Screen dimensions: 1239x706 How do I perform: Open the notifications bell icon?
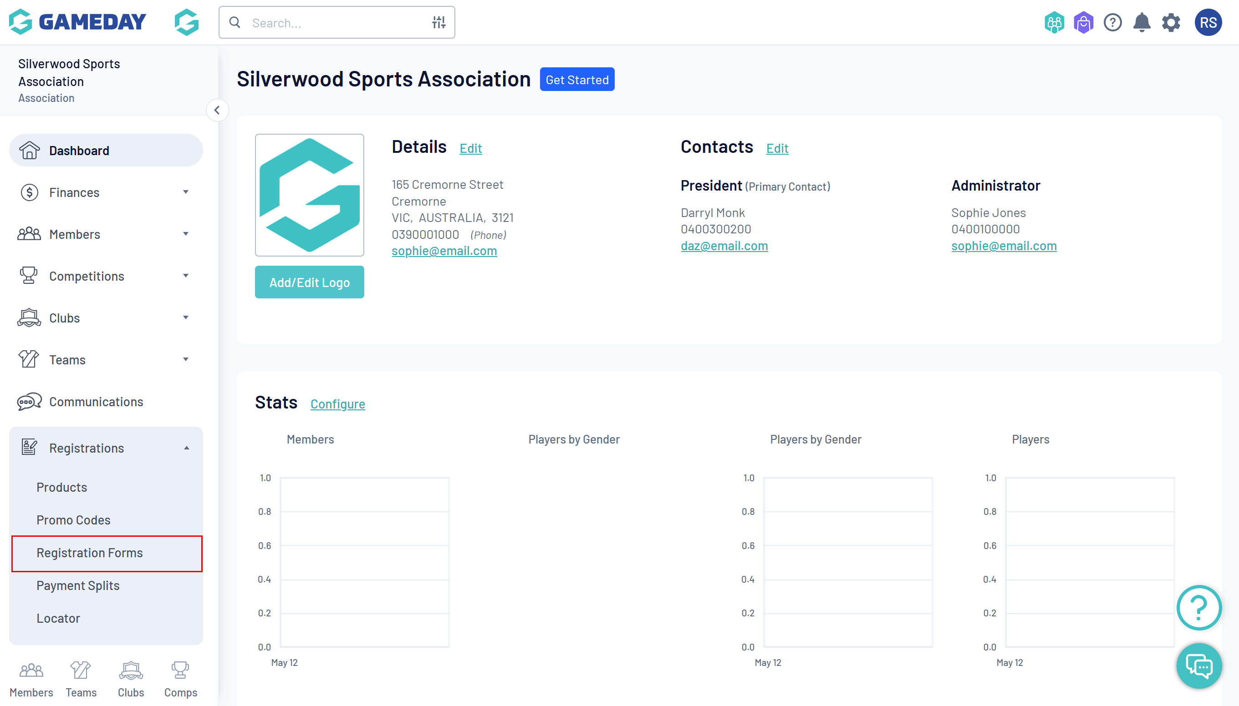1141,22
